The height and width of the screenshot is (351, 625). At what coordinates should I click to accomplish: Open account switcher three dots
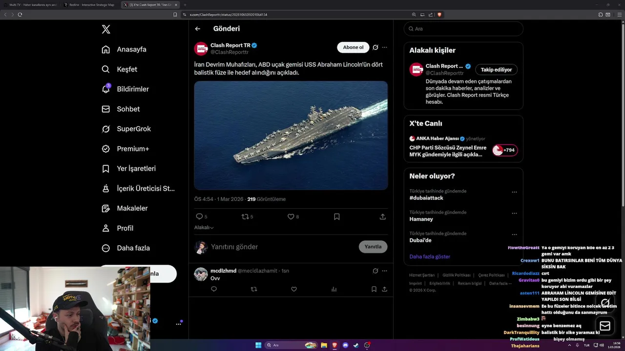[x=179, y=324]
